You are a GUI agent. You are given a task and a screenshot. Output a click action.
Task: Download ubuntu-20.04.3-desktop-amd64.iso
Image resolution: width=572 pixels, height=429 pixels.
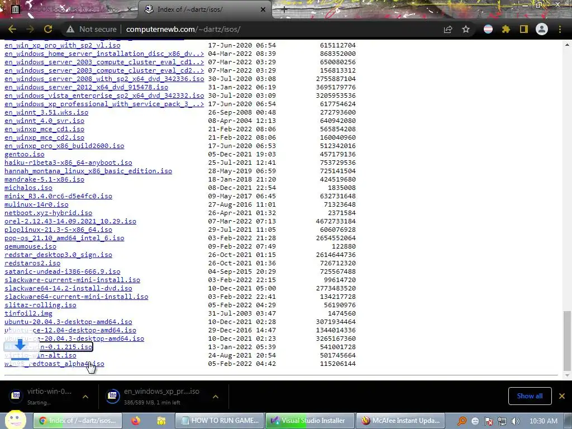point(68,322)
